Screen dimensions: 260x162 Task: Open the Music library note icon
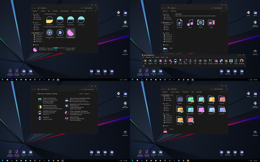pos(190,23)
